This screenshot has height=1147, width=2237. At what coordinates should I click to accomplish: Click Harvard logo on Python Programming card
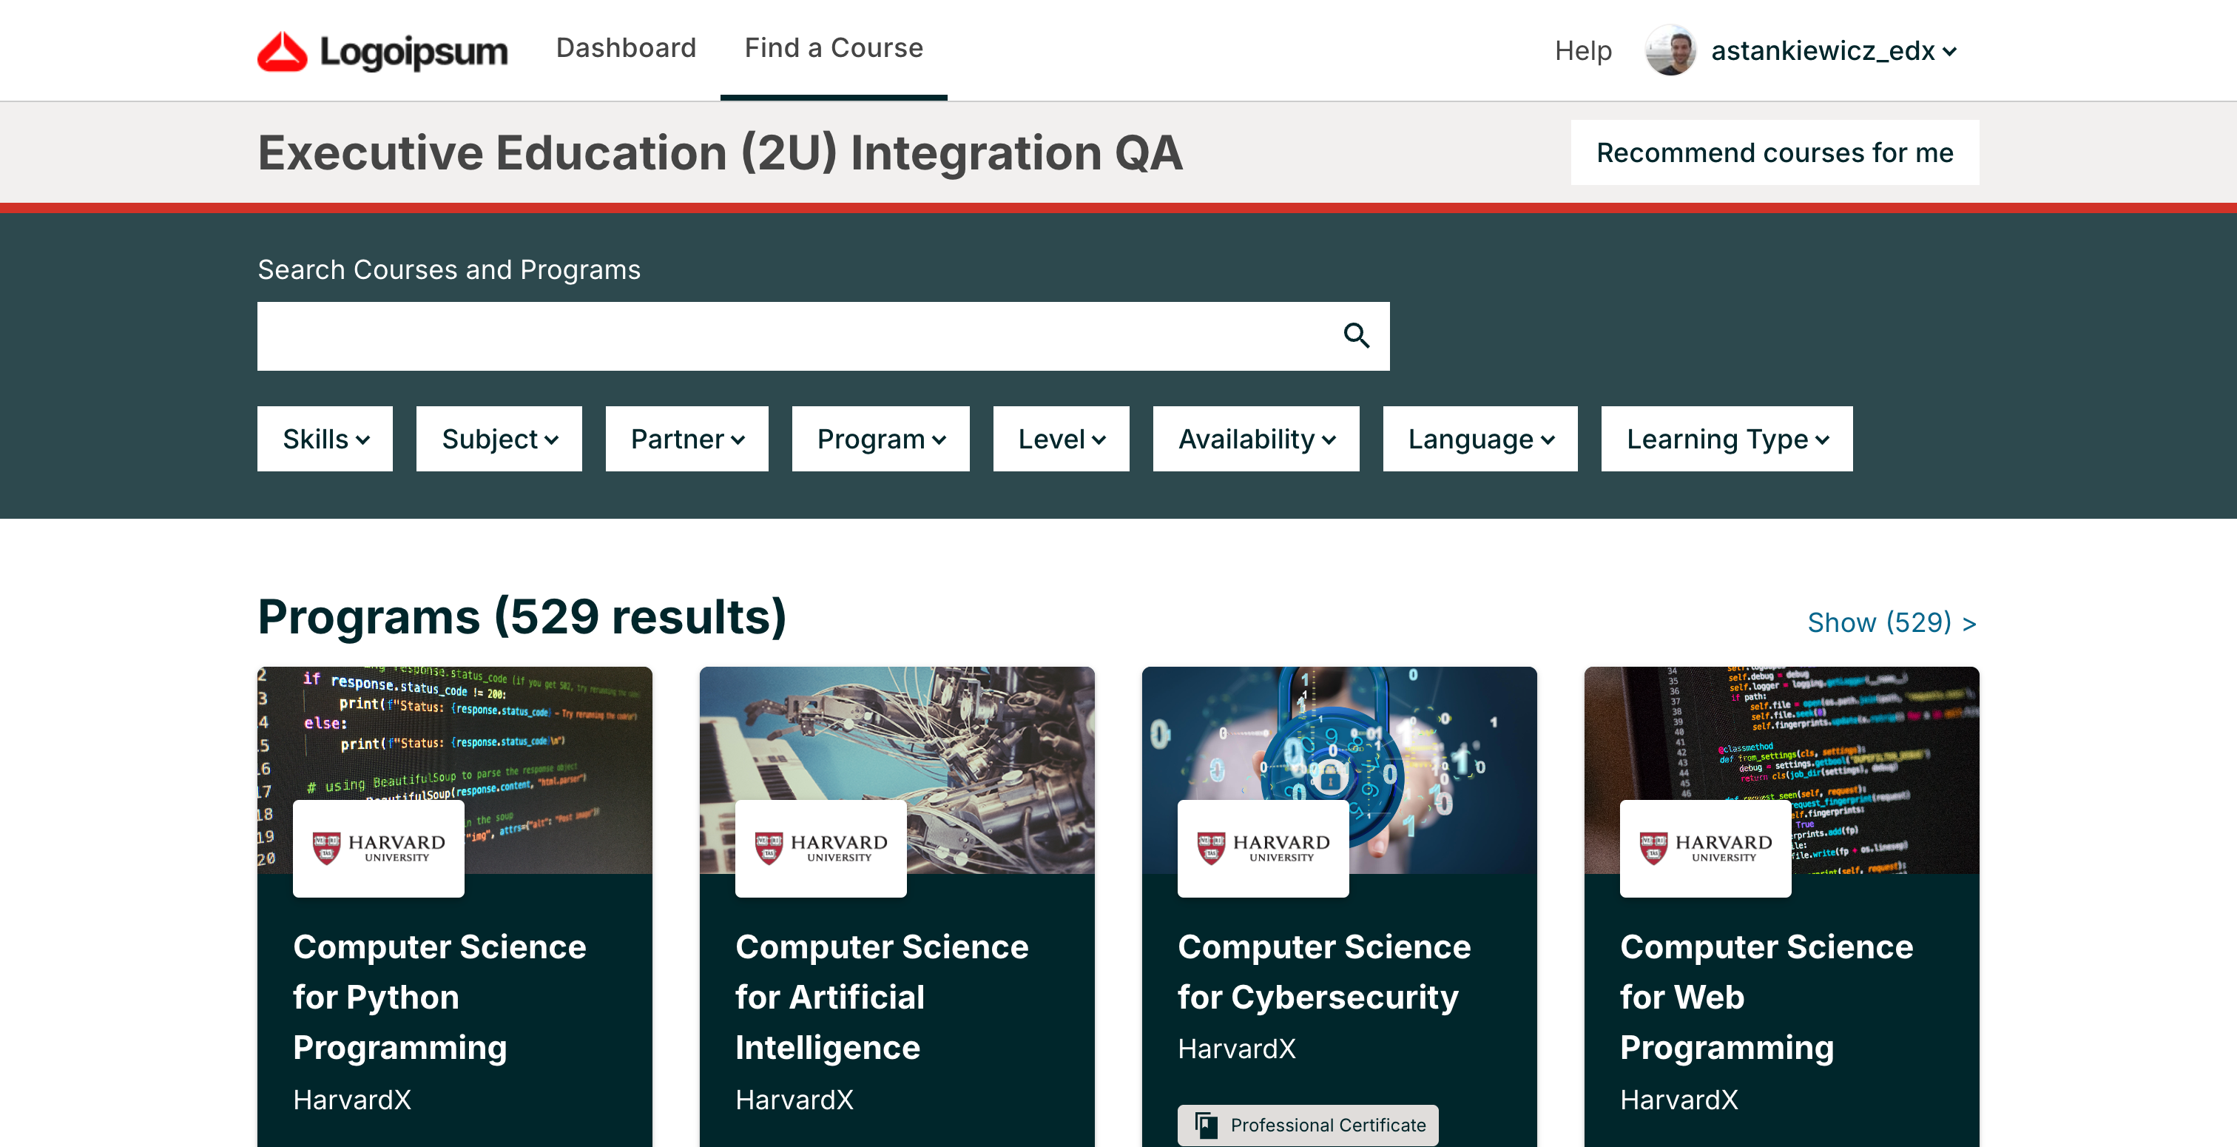point(379,848)
